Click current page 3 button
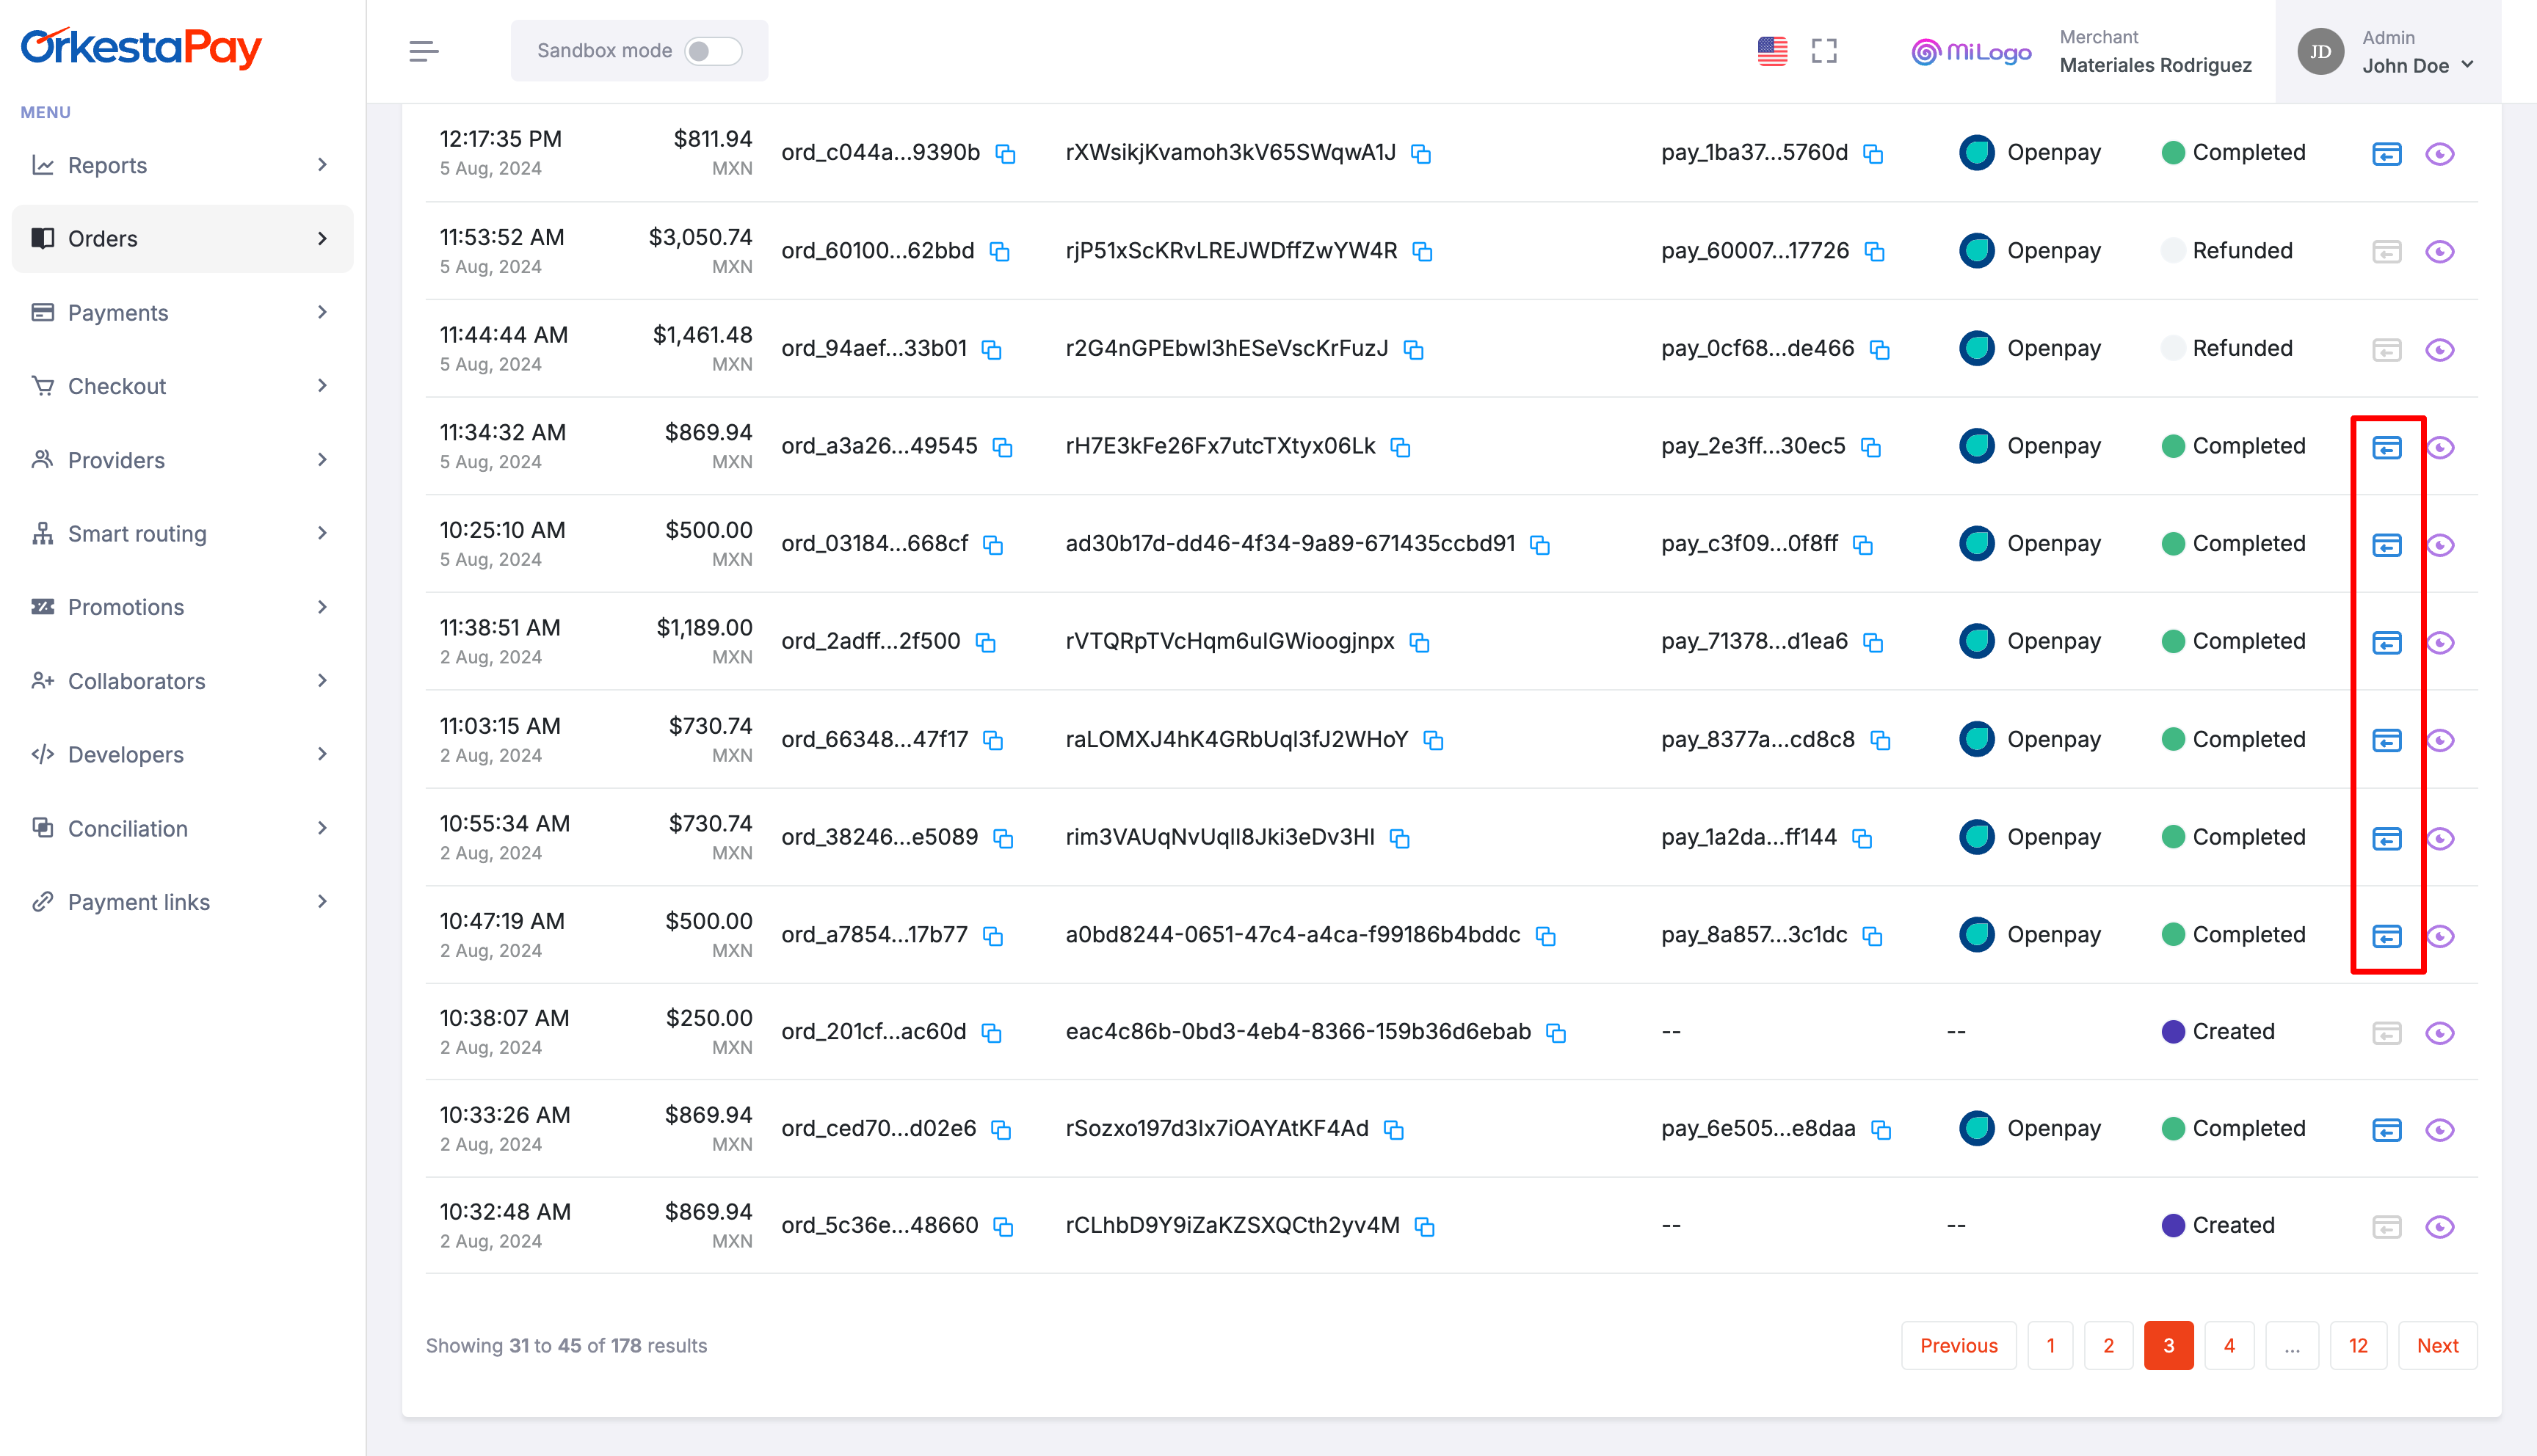 click(x=2168, y=1346)
